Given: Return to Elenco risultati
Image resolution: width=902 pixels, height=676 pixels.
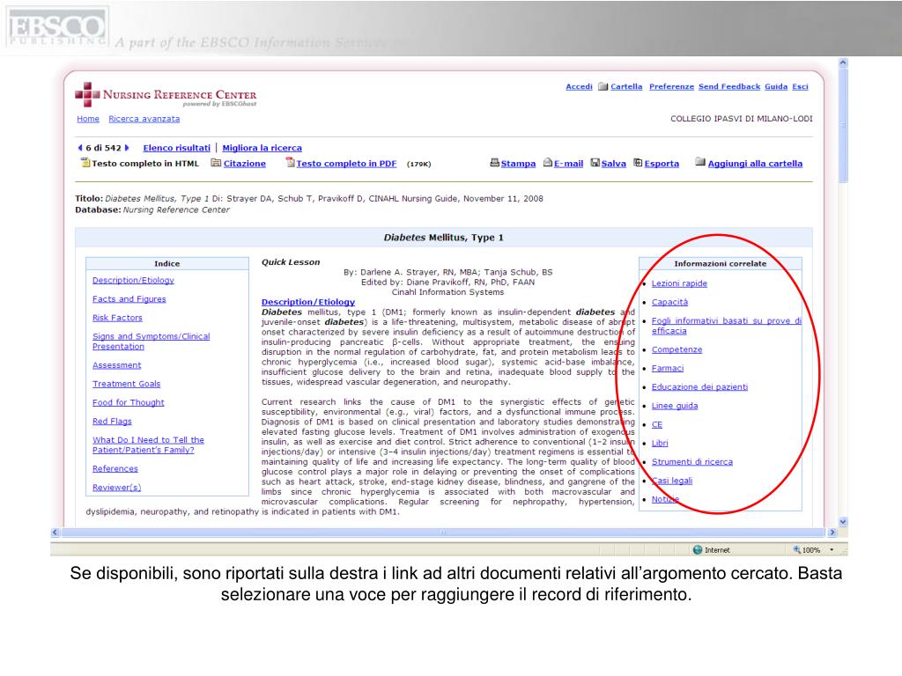Looking at the screenshot, I should (176, 148).
